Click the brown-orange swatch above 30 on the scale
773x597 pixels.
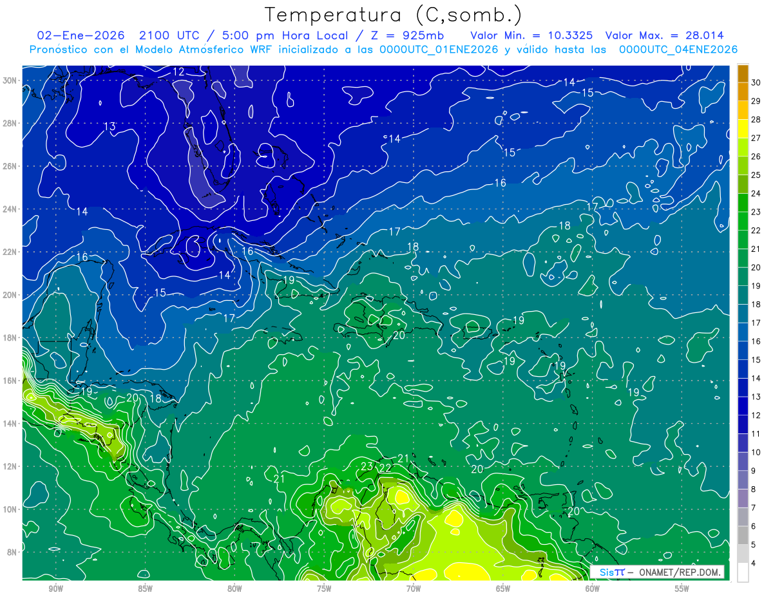(743, 74)
